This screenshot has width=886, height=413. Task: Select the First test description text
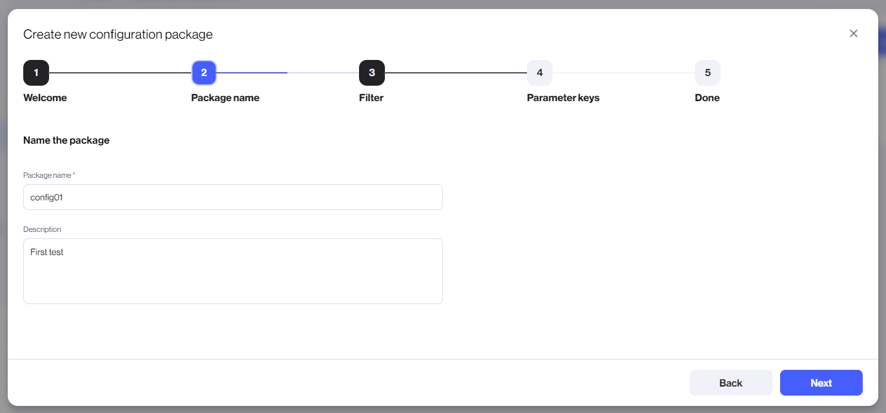[47, 252]
